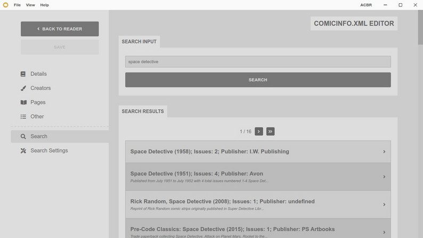Click 'Reprint of Rick Random comic strips' description

coord(197,209)
